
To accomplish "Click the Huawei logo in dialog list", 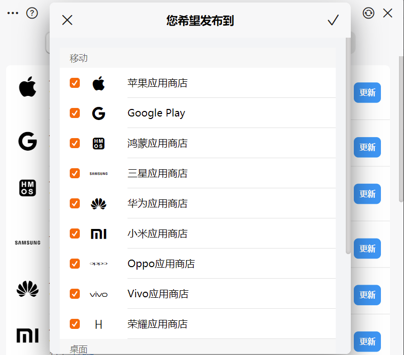I will [x=98, y=204].
